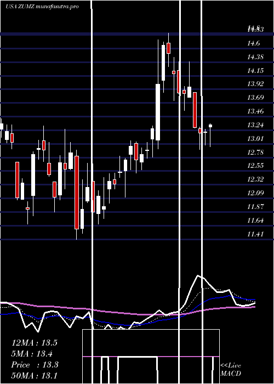This screenshot has width=274, height=384.
Task: Click the 11.87 price axis label
Action: (255, 207)
